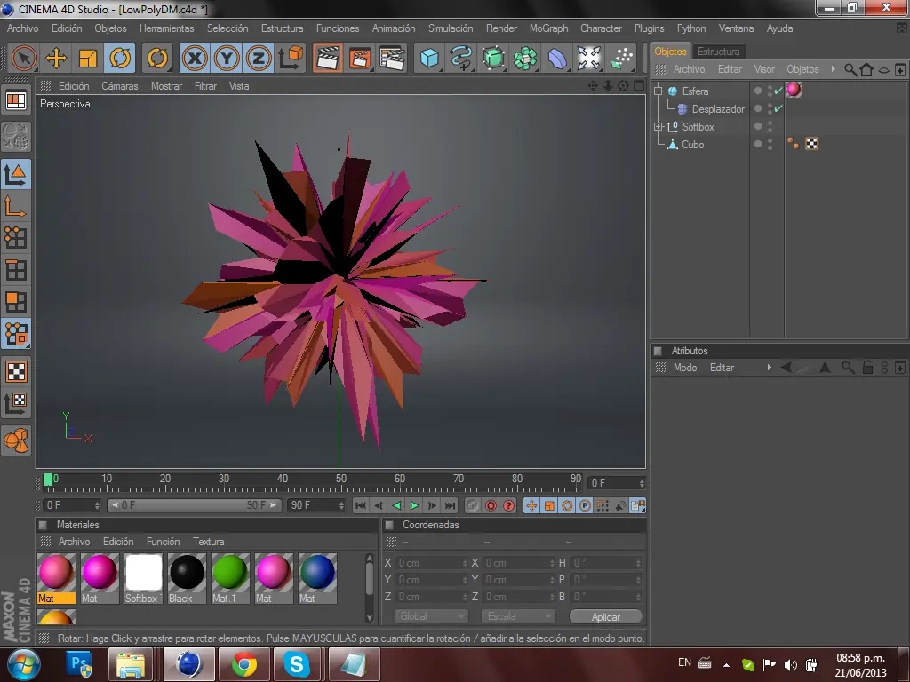Click make editable icon in sidebar
Viewport: 910px width, 682px height.
click(x=16, y=136)
